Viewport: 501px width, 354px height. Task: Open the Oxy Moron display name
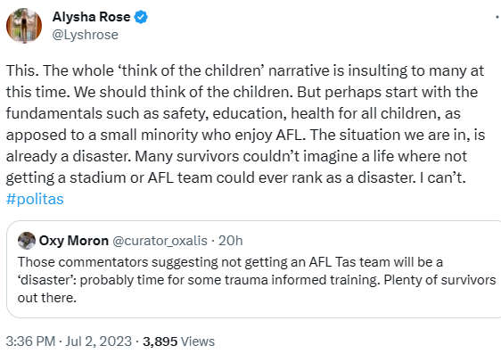click(73, 241)
